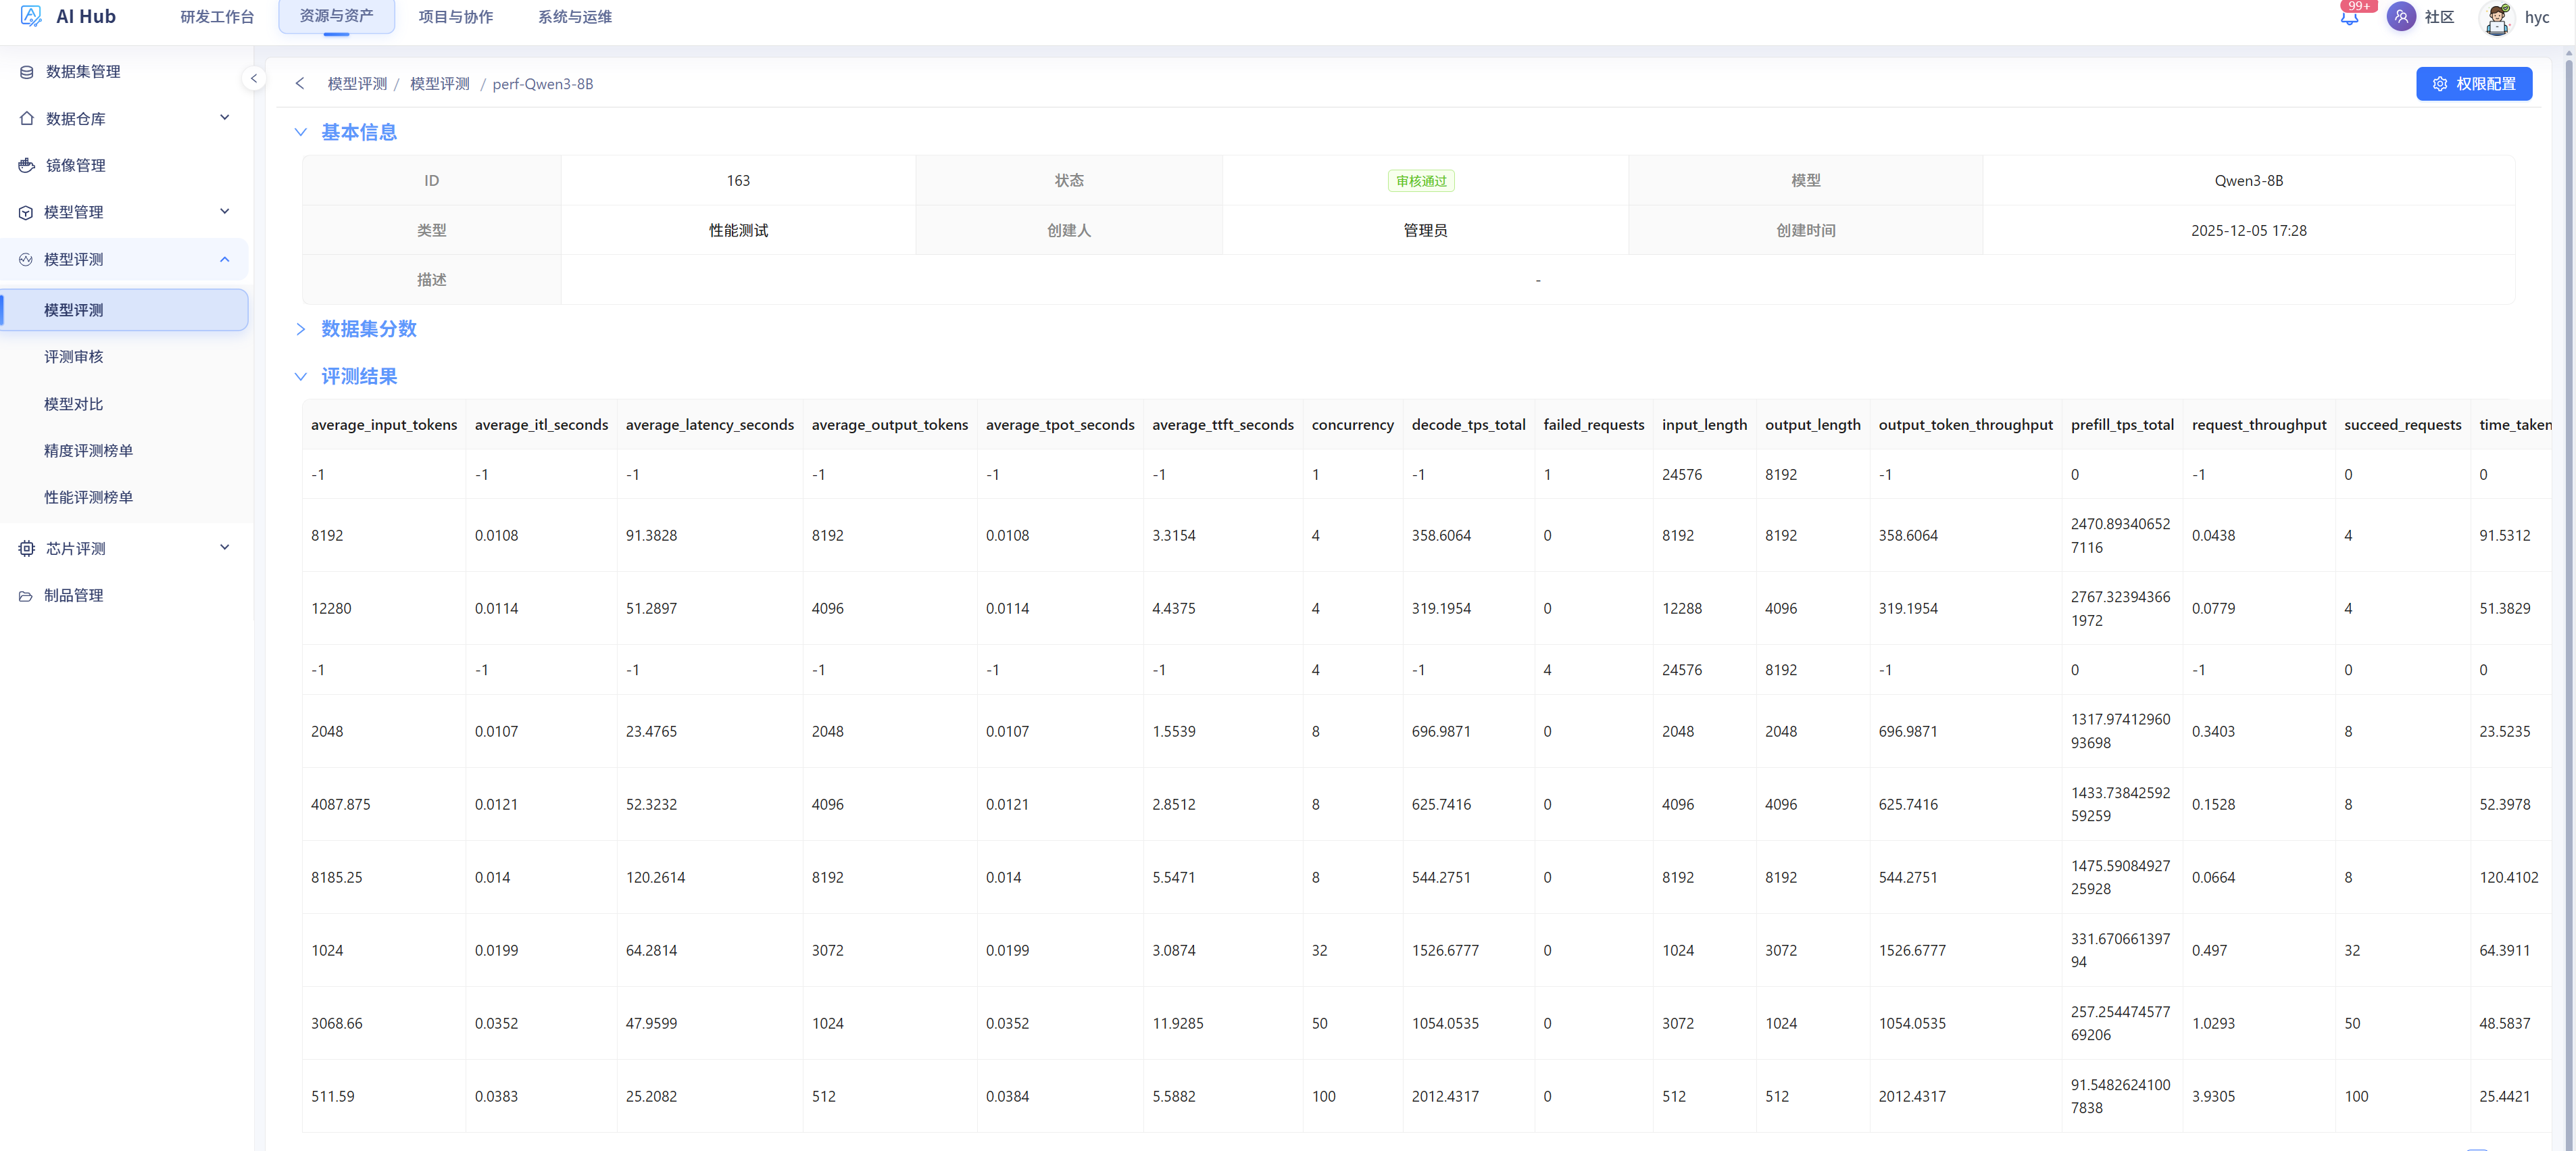
Task: Click the 数据集管理 database icon
Action: [27, 72]
